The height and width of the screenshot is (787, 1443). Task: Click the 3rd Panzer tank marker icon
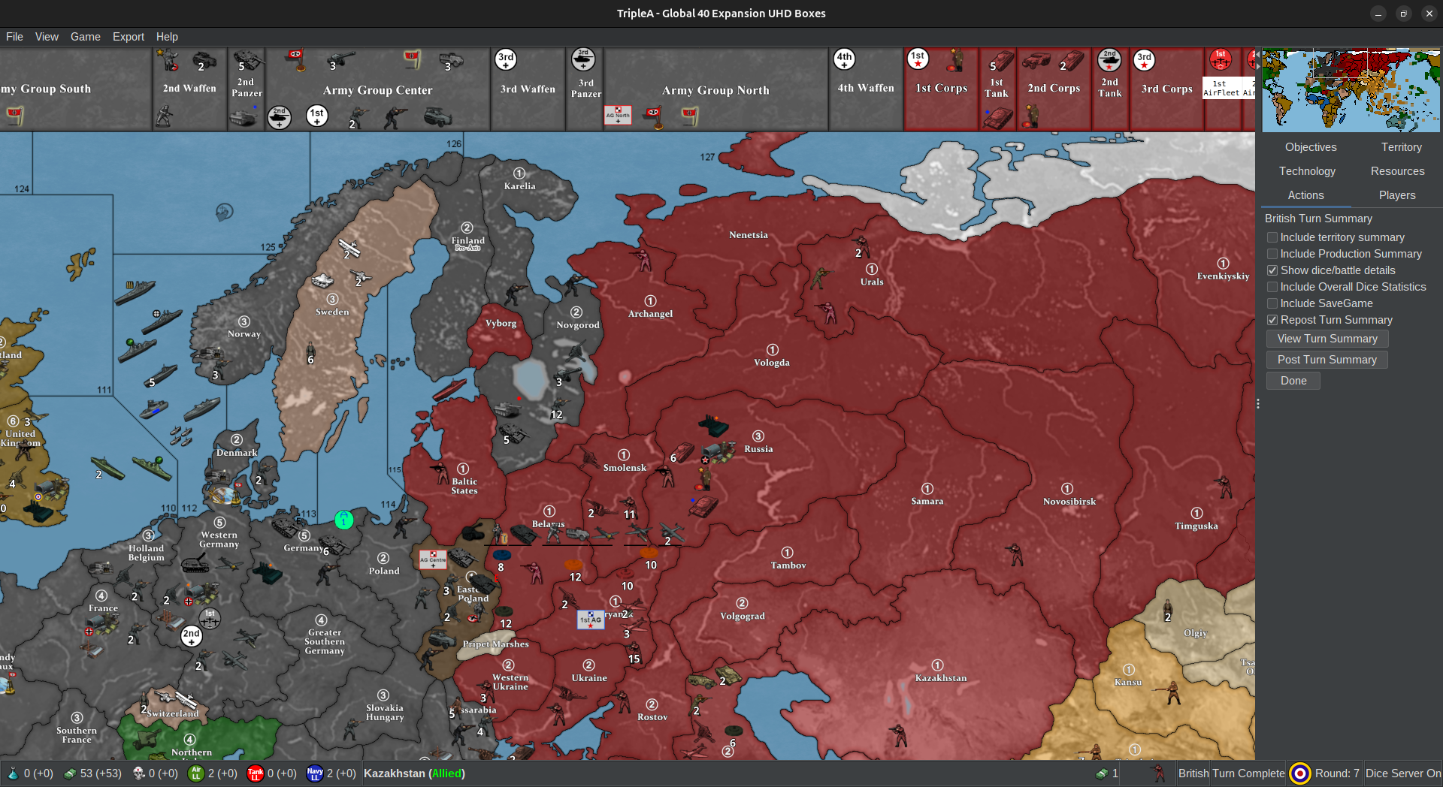pos(583,59)
